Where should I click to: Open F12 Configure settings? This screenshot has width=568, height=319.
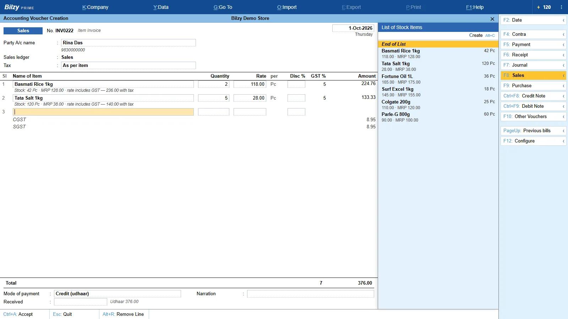pyautogui.click(x=533, y=141)
